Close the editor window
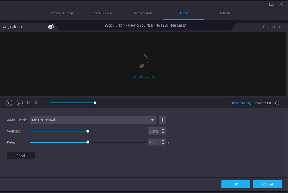 tap(281, 4)
